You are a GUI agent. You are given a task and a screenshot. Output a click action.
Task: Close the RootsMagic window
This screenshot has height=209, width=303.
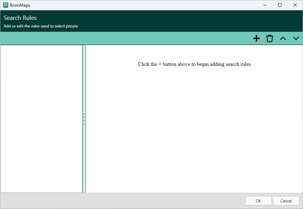pos(295,5)
